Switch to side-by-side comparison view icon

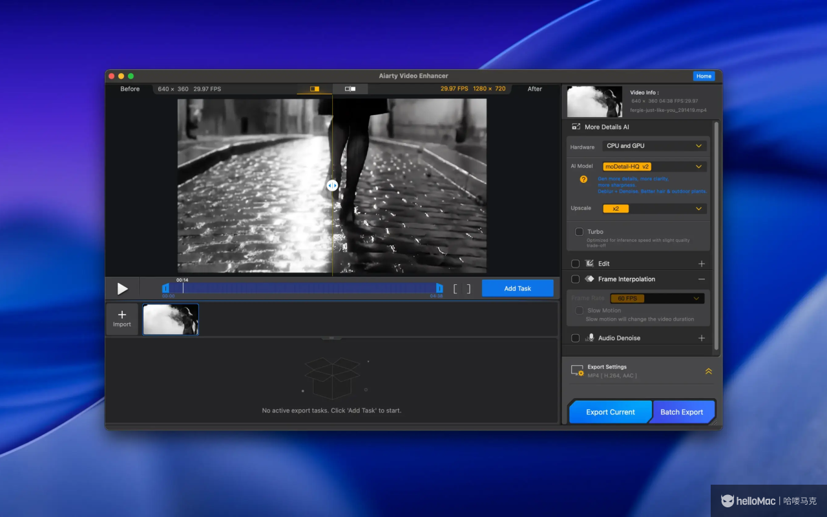click(350, 89)
